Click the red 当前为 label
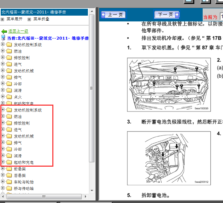 tap(210, 17)
